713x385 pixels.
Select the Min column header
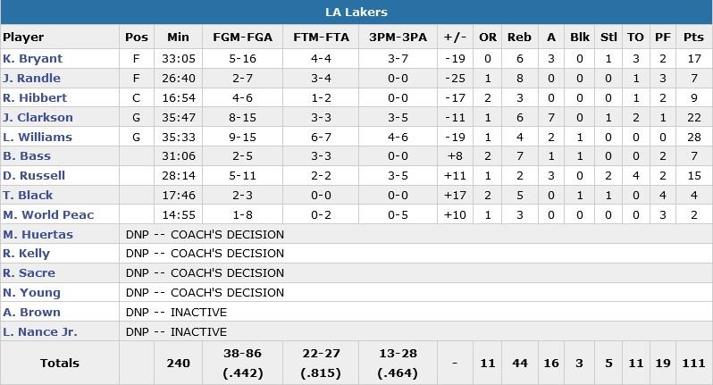(x=178, y=38)
